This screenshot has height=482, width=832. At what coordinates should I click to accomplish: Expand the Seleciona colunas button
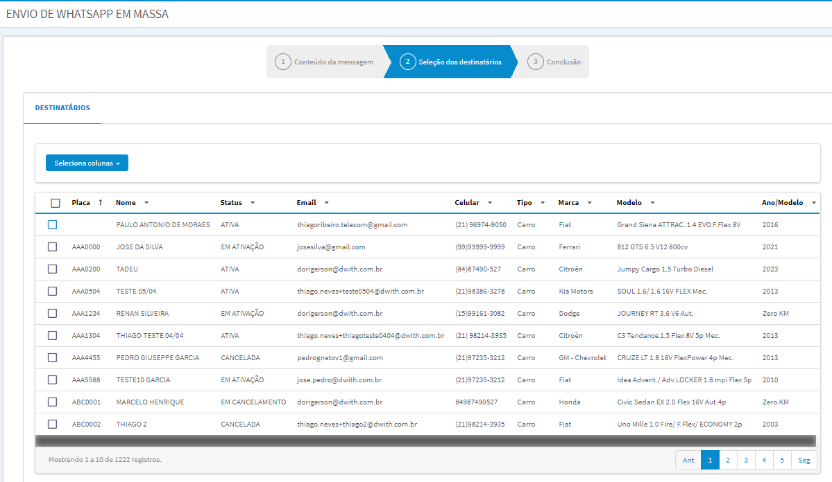tap(87, 163)
